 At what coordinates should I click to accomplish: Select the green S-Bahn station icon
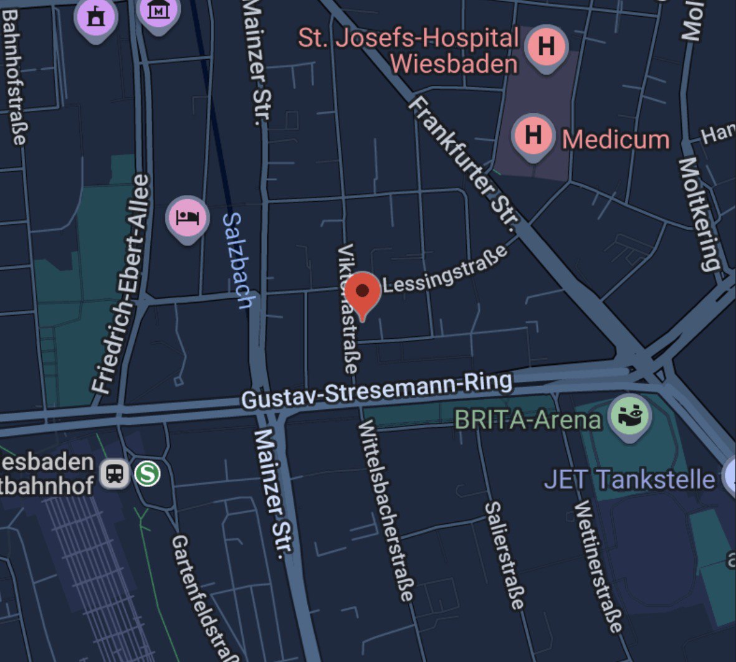[x=148, y=473]
